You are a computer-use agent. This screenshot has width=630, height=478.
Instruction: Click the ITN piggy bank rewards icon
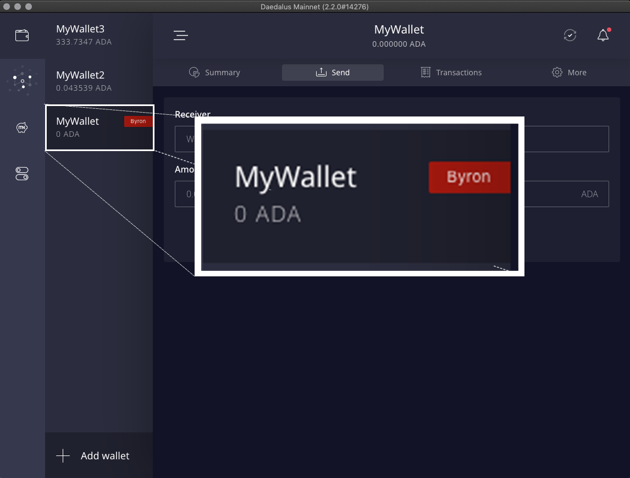pyautogui.click(x=22, y=127)
